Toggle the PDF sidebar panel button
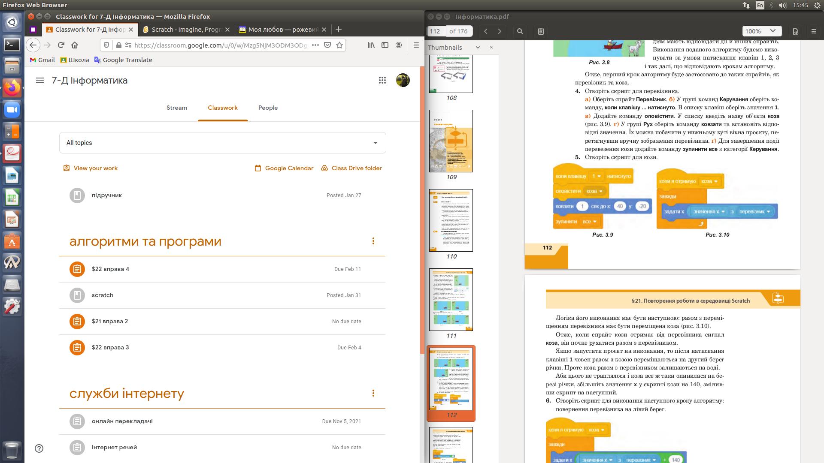The height and width of the screenshot is (463, 824). pos(541,31)
